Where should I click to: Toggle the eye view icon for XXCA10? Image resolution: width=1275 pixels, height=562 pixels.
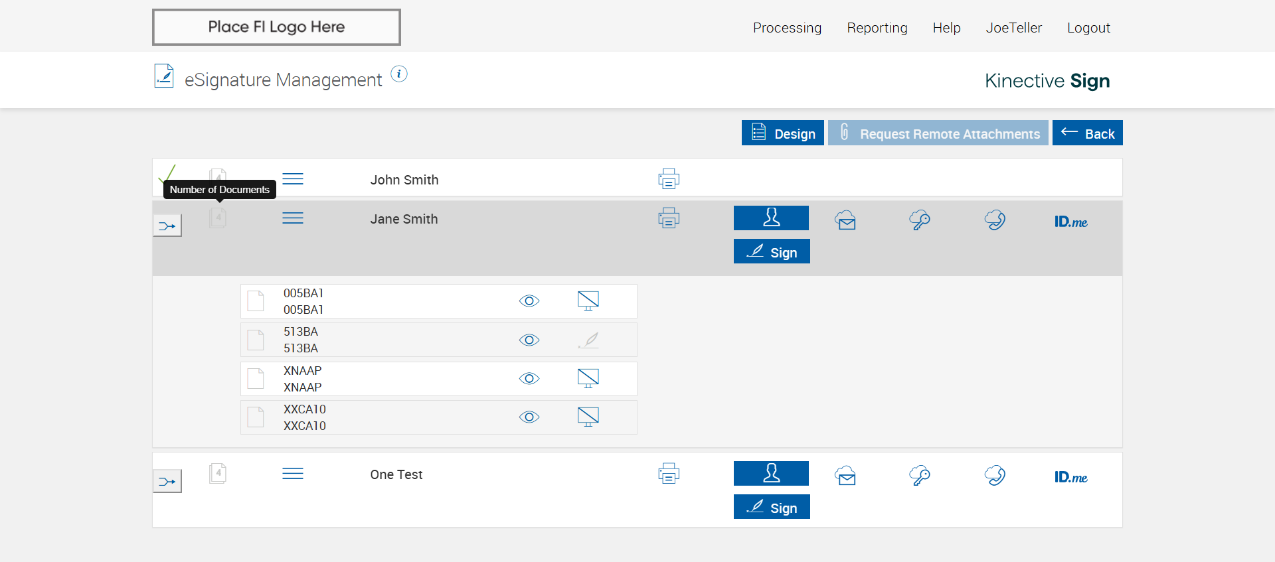pyautogui.click(x=529, y=417)
